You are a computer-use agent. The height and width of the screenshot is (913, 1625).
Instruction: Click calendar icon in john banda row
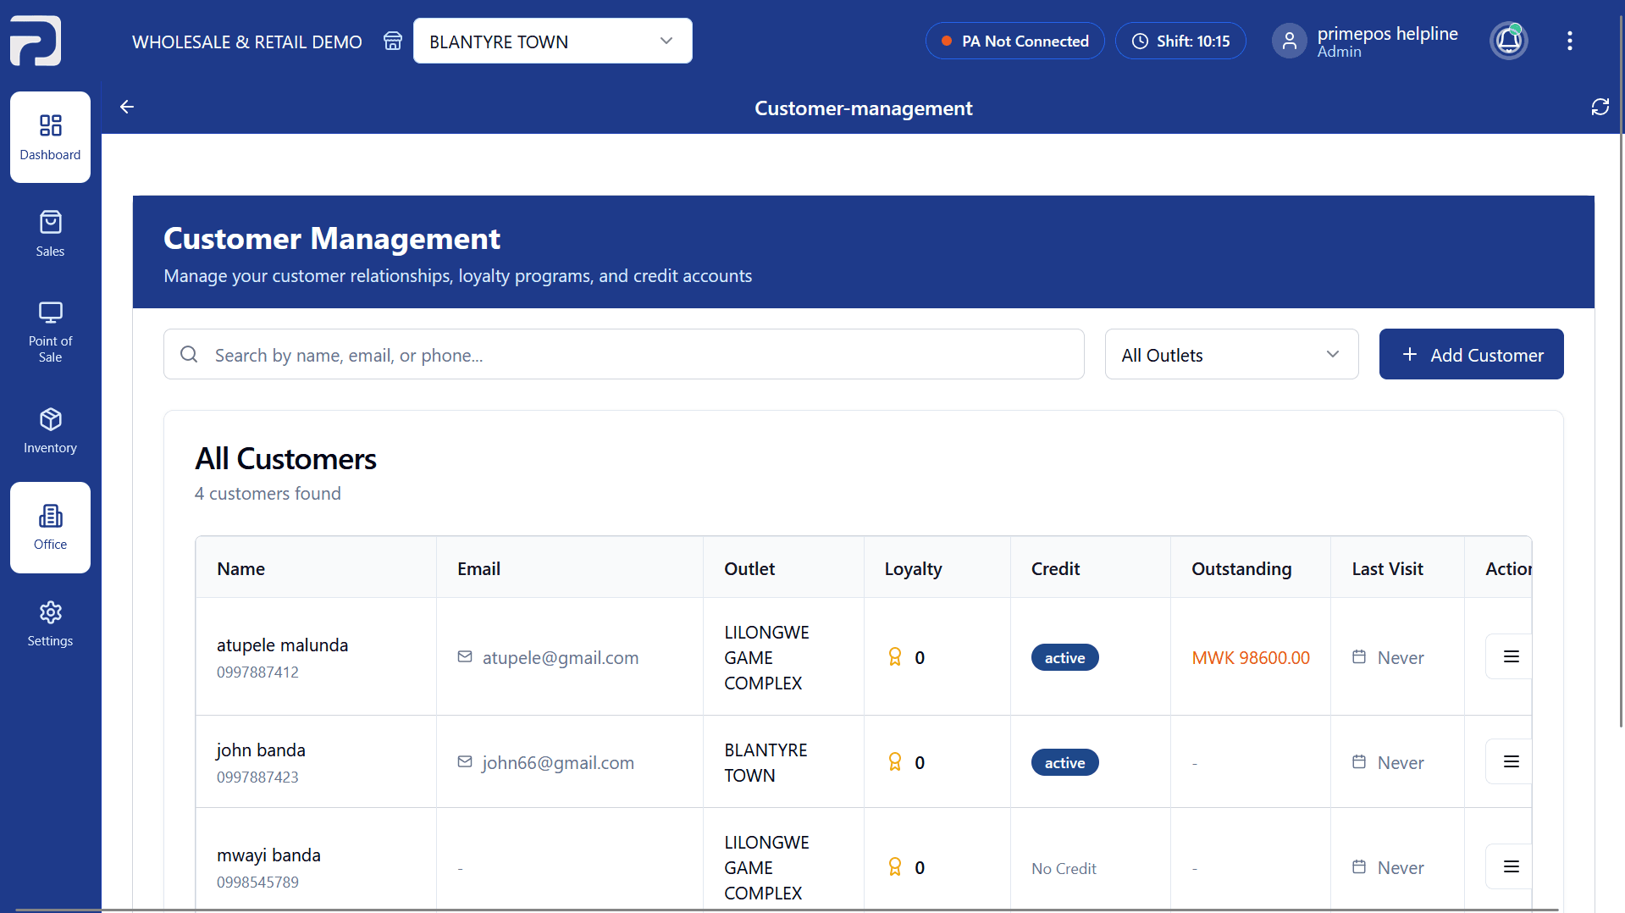click(1359, 761)
